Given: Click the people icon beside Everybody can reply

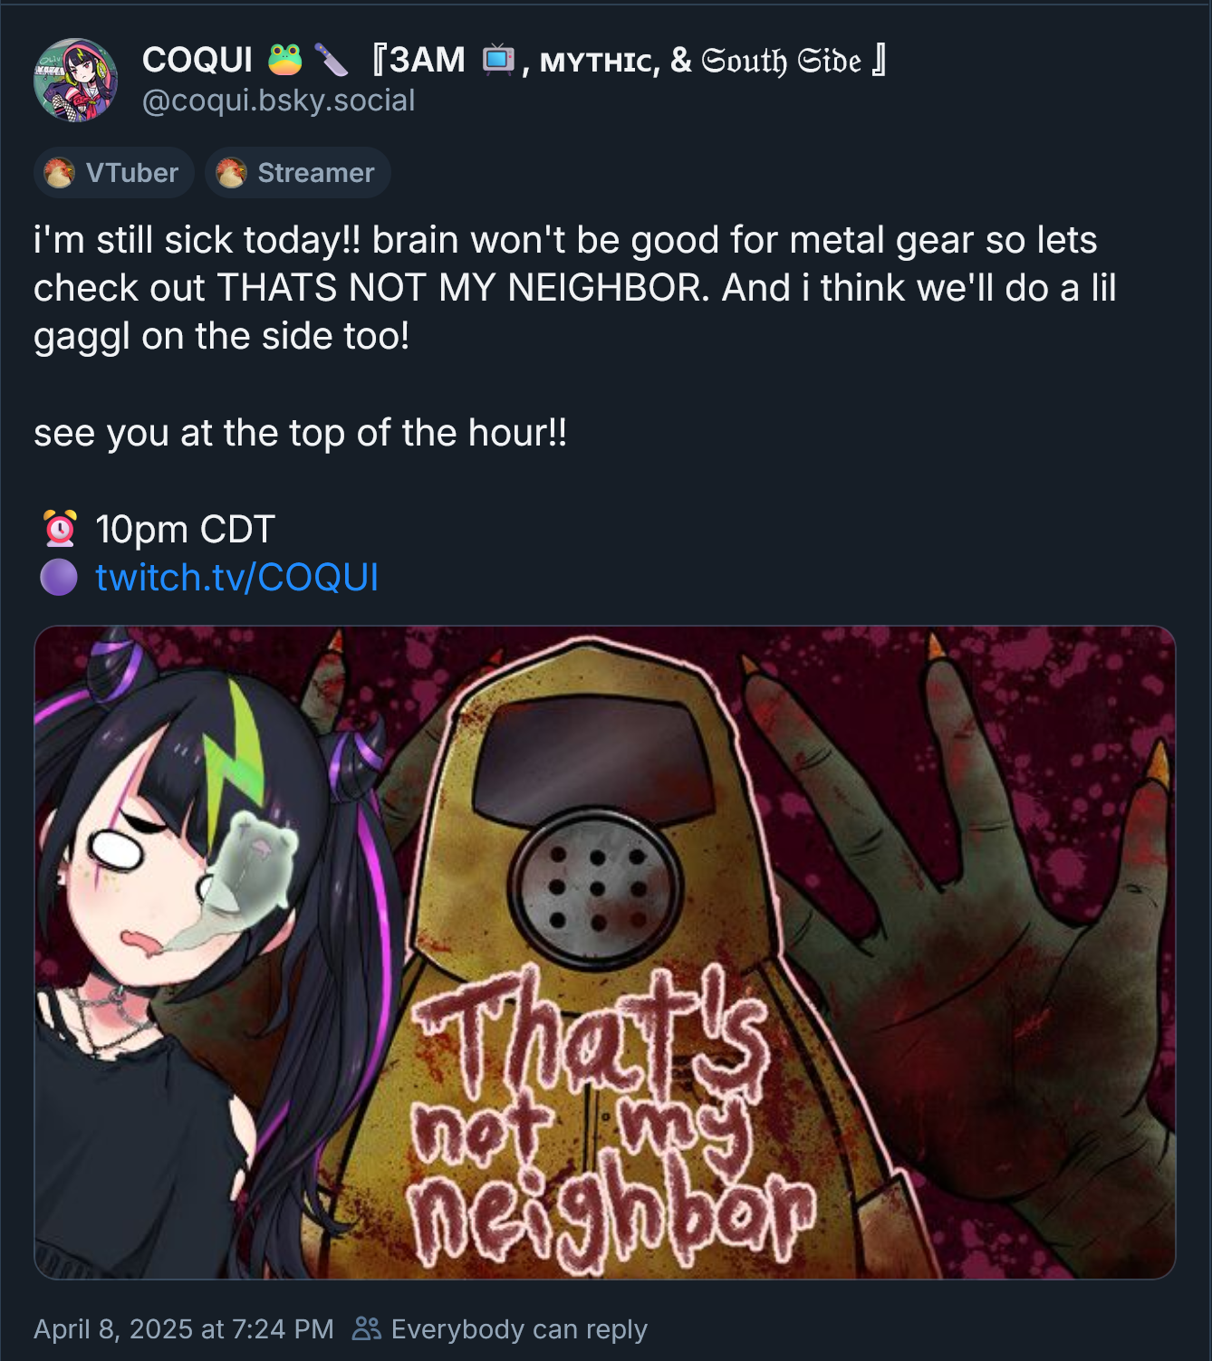Looking at the screenshot, I should point(367,1328).
